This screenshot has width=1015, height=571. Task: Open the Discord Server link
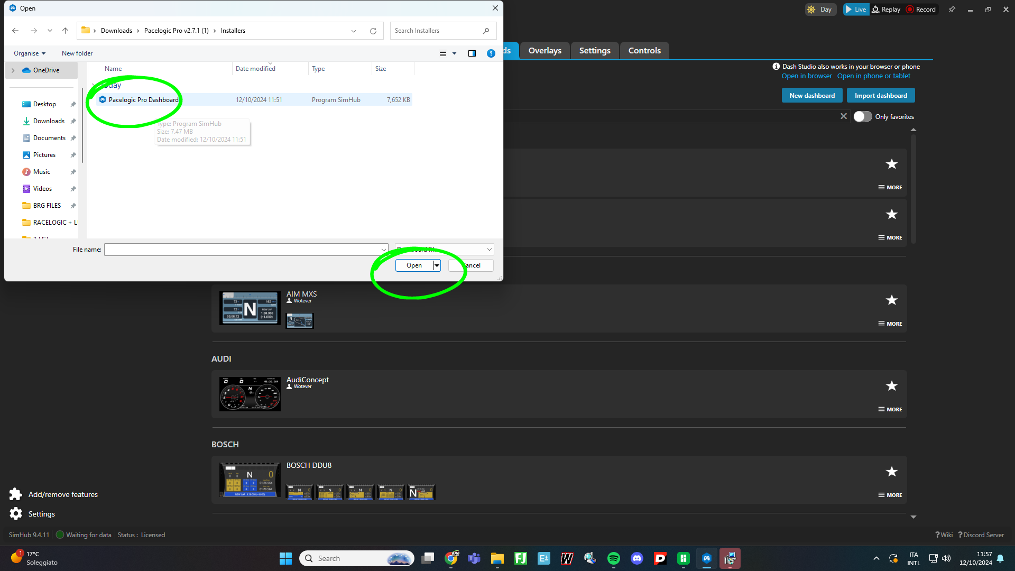tap(981, 535)
